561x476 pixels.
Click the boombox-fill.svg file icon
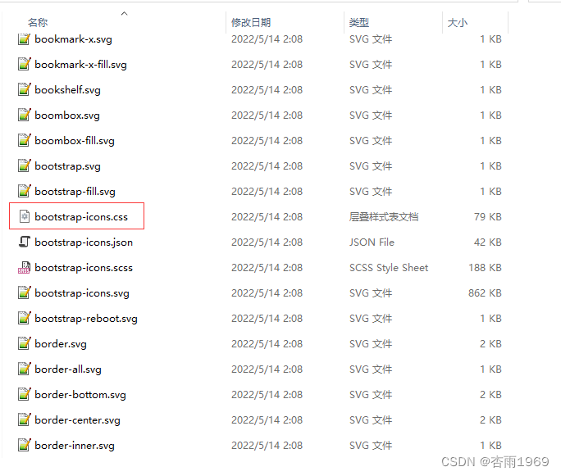[x=25, y=140]
